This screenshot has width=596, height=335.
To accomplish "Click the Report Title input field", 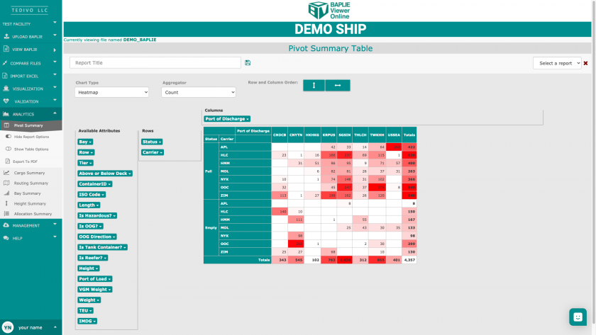I will (155, 63).
